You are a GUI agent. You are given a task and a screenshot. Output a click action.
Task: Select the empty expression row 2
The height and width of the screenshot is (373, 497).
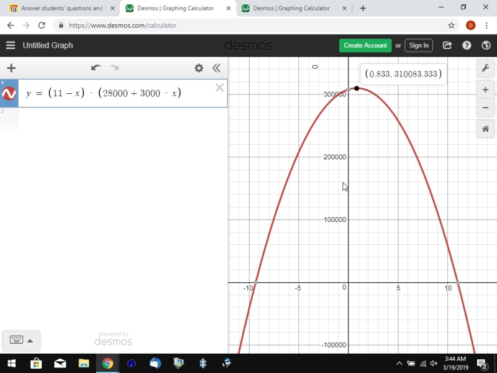tap(114, 119)
